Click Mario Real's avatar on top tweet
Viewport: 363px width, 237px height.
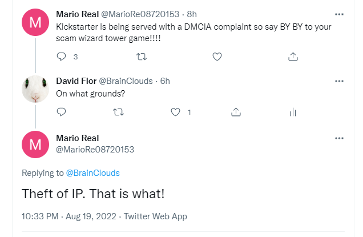click(35, 23)
